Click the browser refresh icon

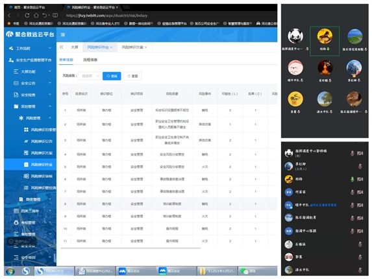coord(27,16)
